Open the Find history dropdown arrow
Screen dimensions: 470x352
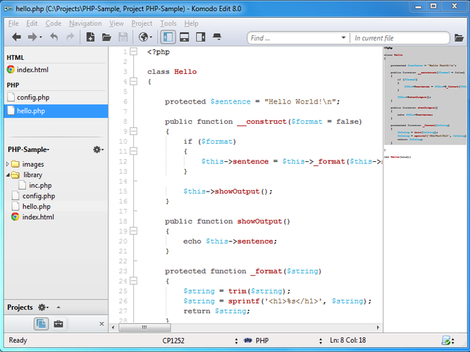click(x=343, y=38)
